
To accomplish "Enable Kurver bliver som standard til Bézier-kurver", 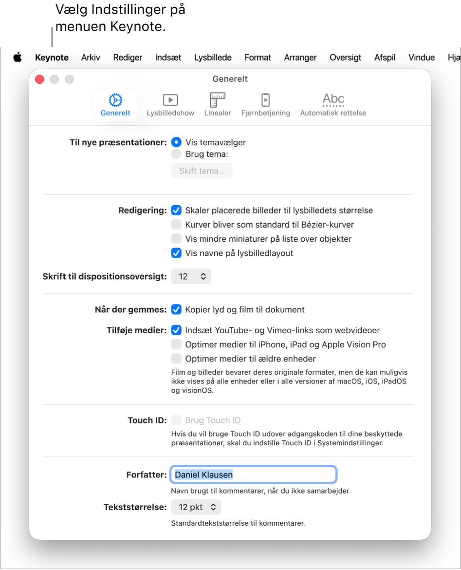I will (176, 224).
